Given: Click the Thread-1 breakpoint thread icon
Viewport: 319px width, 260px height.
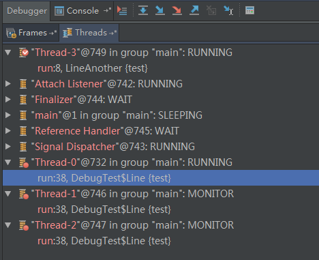Looking at the screenshot, I should coord(24,194).
